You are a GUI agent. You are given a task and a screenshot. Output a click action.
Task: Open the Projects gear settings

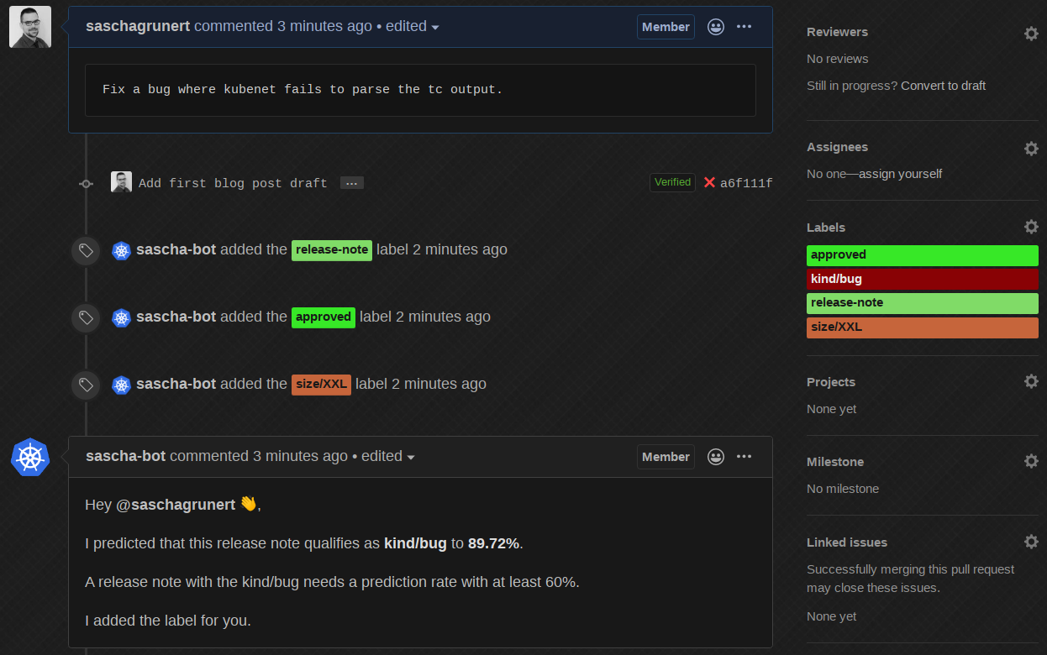1031,382
